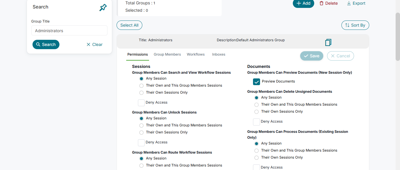The image size is (400, 170).
Task: Open the Workflows tab
Action: [196, 54]
